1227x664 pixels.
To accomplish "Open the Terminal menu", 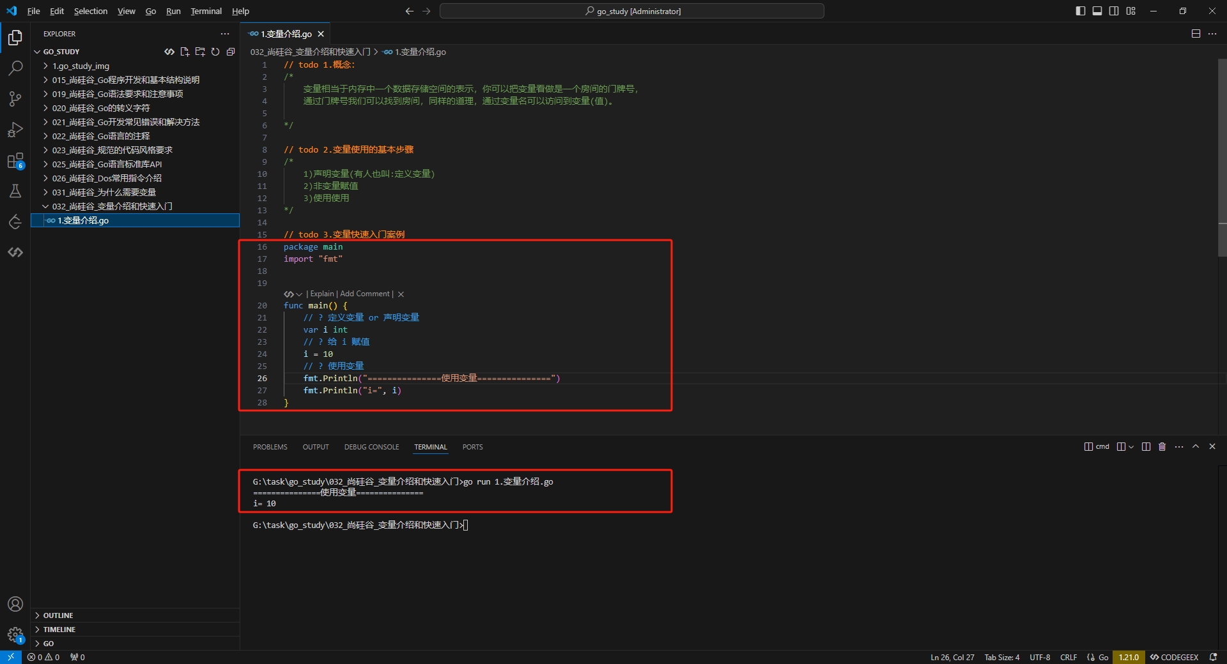I will click(206, 11).
